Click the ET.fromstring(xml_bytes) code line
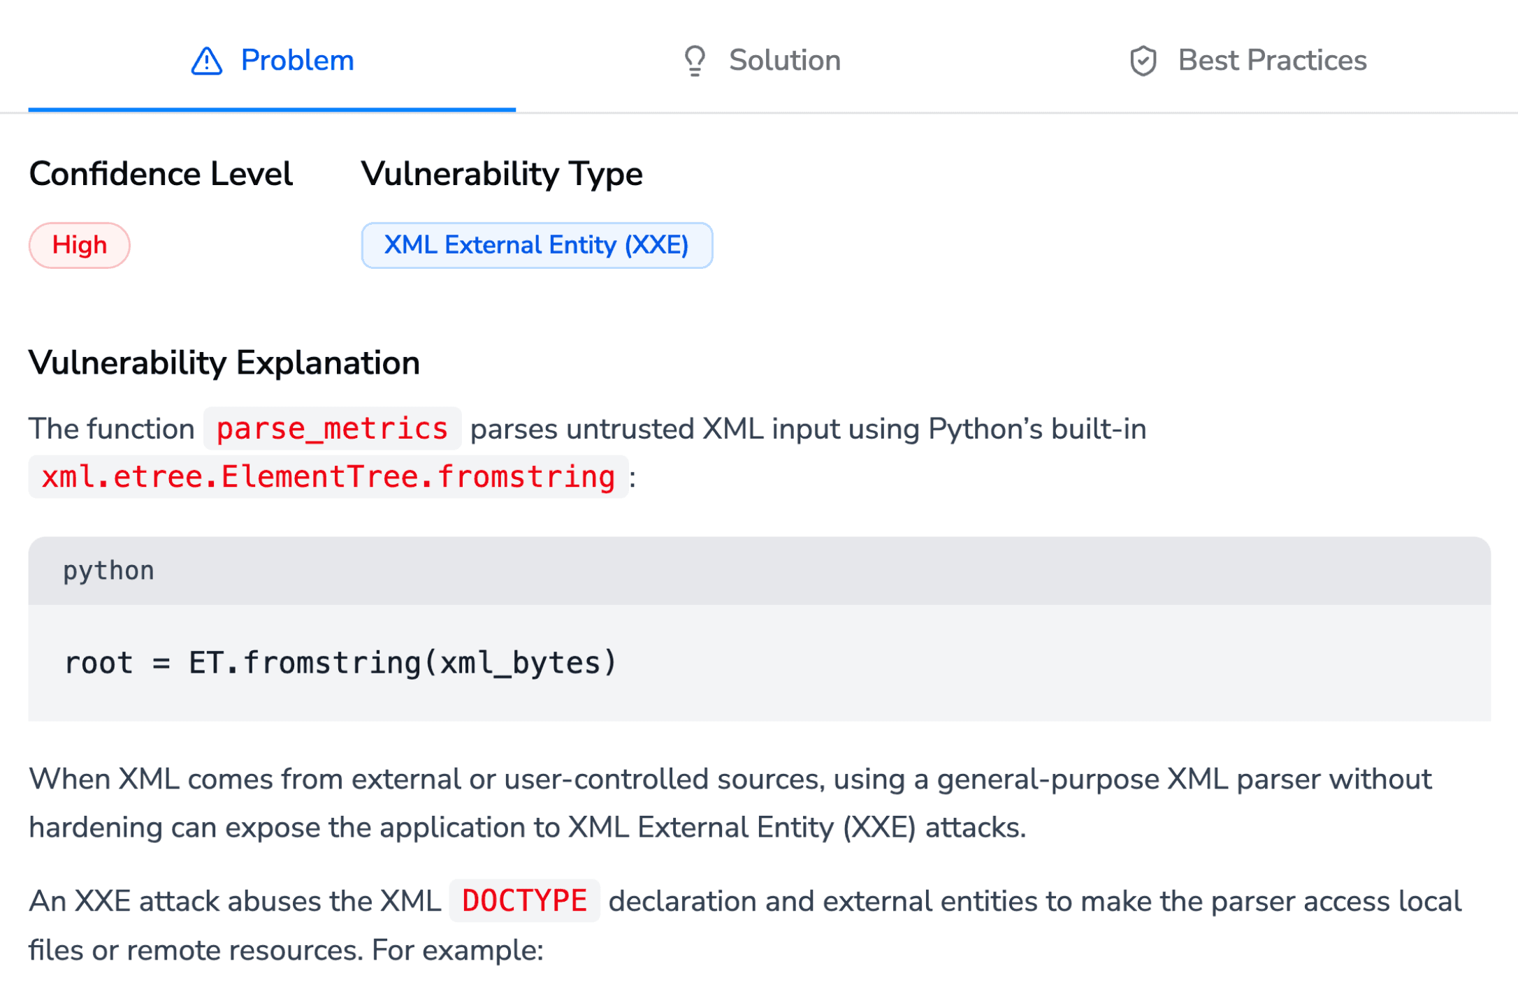 pyautogui.click(x=340, y=662)
